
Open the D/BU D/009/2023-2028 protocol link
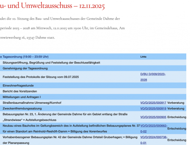153,77
